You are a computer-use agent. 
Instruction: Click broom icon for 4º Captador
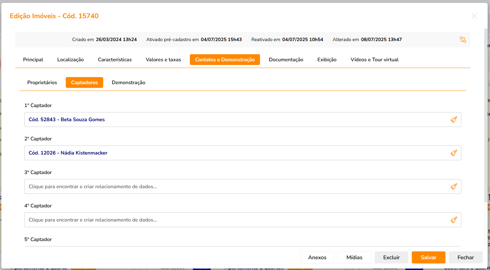pos(454,220)
